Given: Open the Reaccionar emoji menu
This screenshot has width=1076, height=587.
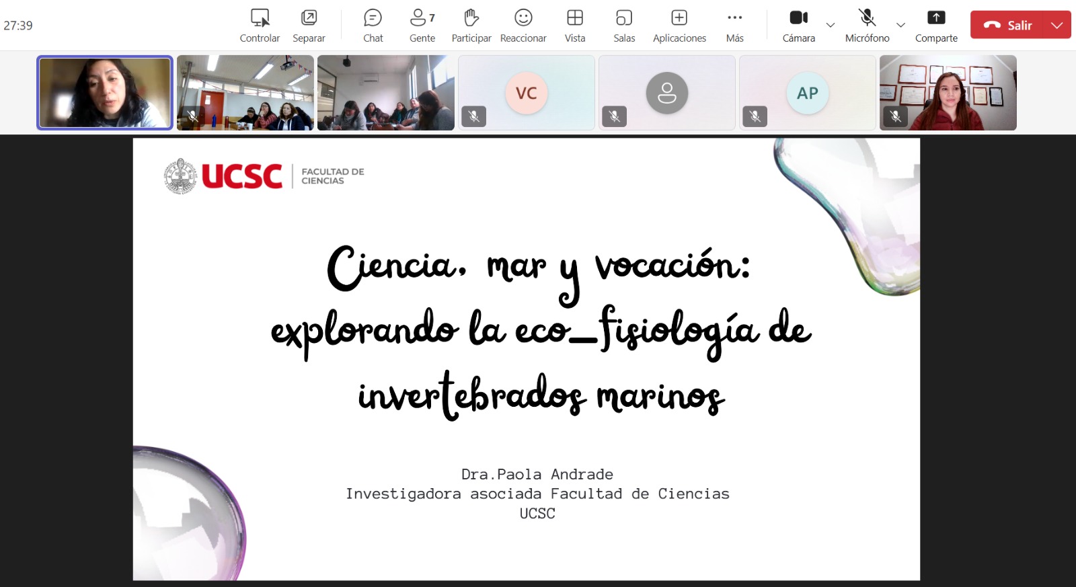Looking at the screenshot, I should (x=523, y=26).
